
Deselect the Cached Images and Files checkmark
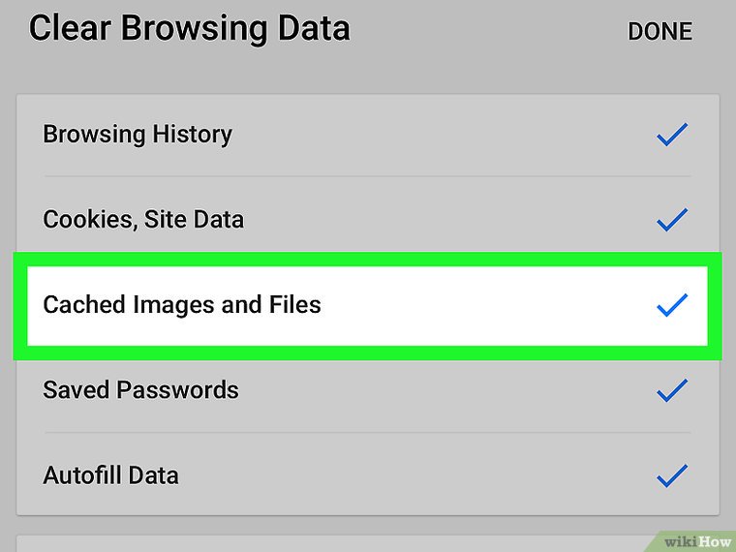(x=671, y=305)
